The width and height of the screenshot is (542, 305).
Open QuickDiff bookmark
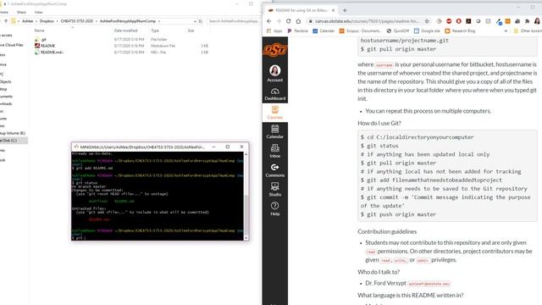click(397, 30)
